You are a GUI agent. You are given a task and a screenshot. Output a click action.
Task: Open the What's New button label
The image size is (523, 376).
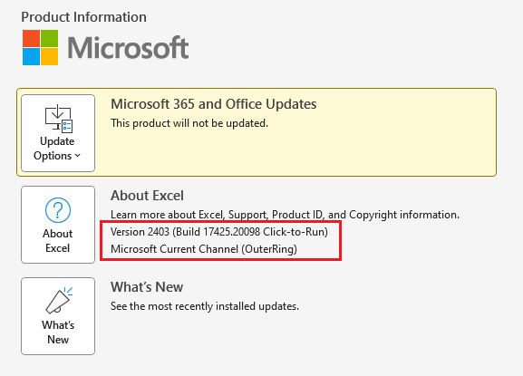[58, 332]
